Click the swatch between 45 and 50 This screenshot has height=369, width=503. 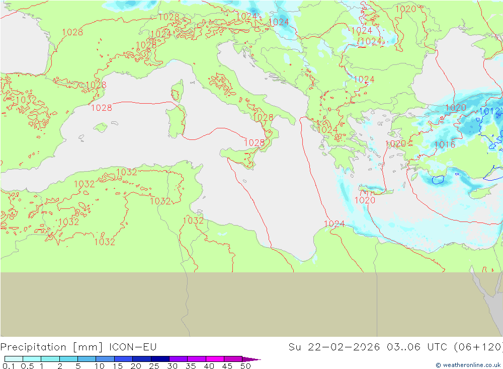[233, 359]
